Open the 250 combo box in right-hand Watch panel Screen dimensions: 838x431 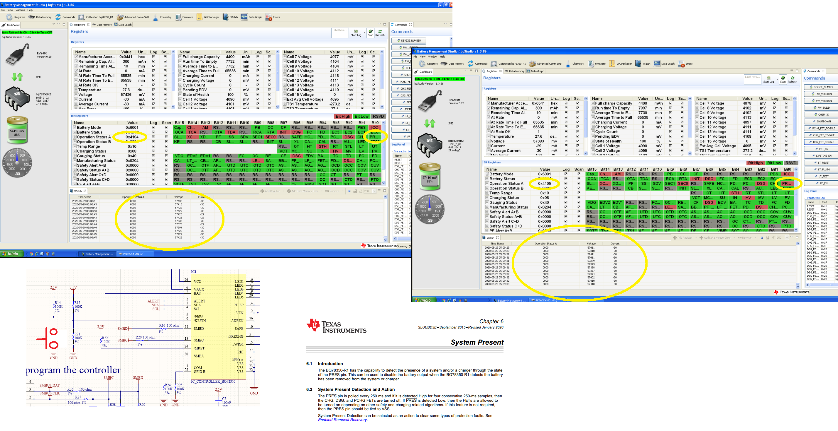[787, 237]
